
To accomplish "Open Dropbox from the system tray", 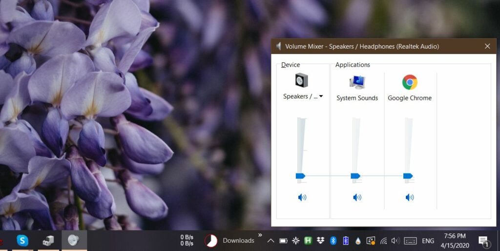I will click(x=320, y=241).
